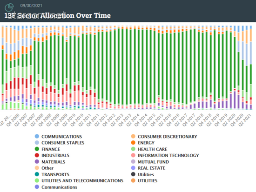Screen dimensions: 256x192
Task: Click the Q2 2021 axis label
Action: (x=245, y=120)
